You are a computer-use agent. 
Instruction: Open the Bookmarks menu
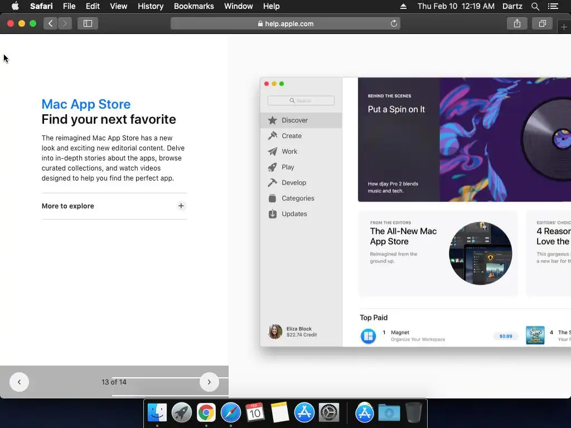click(193, 6)
